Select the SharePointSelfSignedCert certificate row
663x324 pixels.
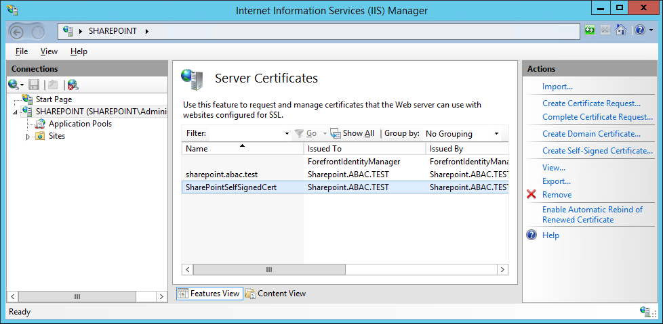(x=345, y=187)
